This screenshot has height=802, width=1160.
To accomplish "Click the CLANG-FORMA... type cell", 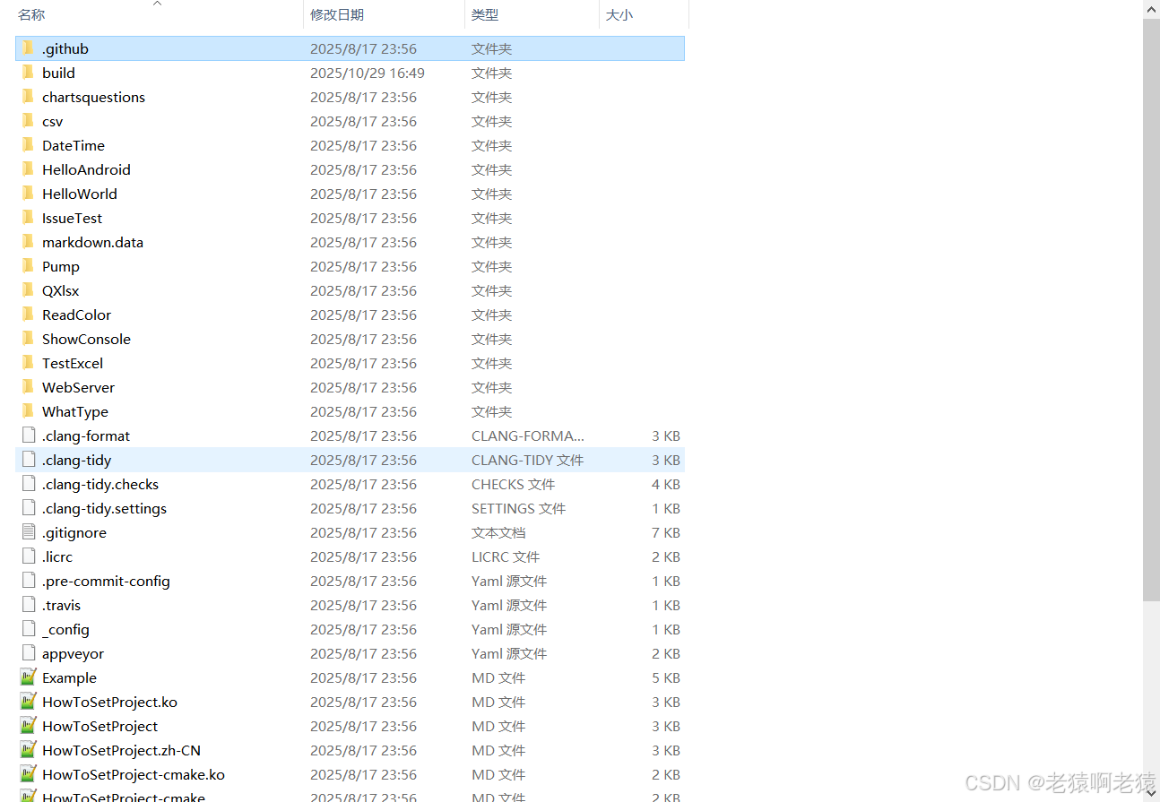I will [x=528, y=435].
